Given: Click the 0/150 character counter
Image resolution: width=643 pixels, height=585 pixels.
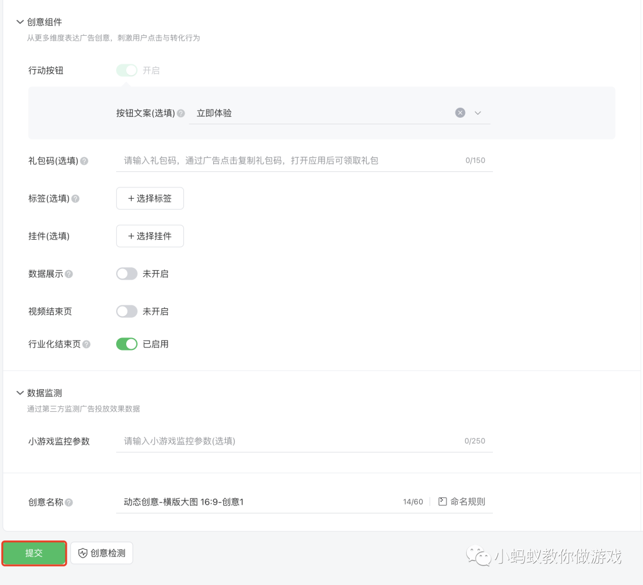Looking at the screenshot, I should coord(475,160).
